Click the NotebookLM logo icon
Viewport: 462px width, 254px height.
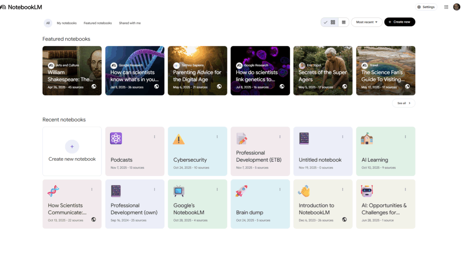coord(4,7)
